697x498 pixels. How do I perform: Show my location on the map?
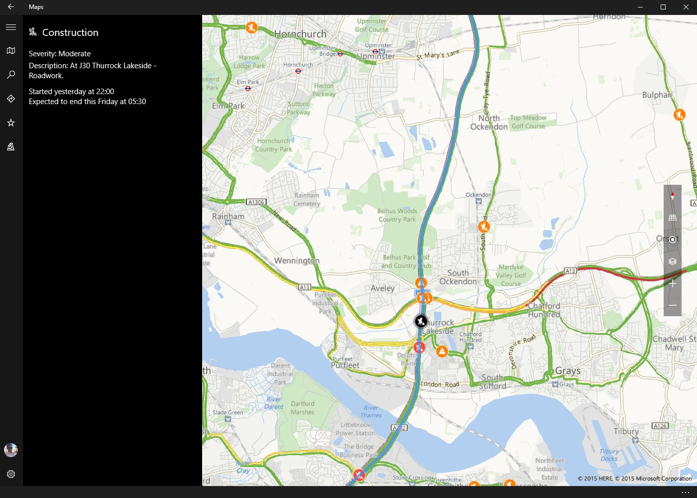click(x=673, y=240)
